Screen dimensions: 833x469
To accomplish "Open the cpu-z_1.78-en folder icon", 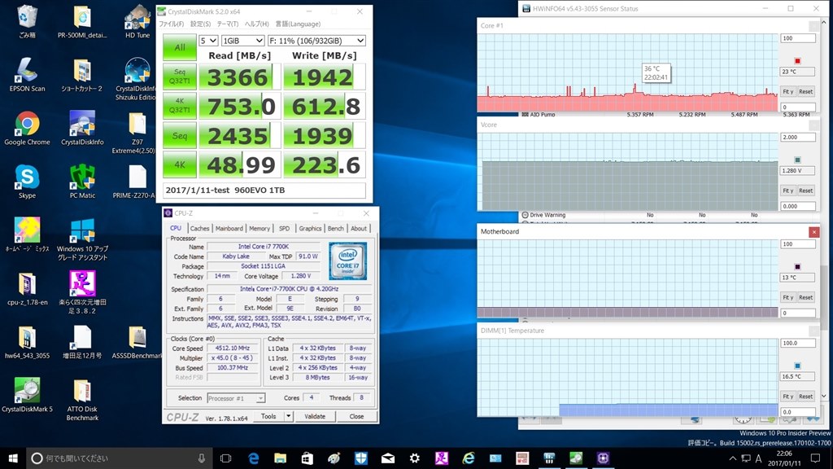I will pyautogui.click(x=27, y=288).
